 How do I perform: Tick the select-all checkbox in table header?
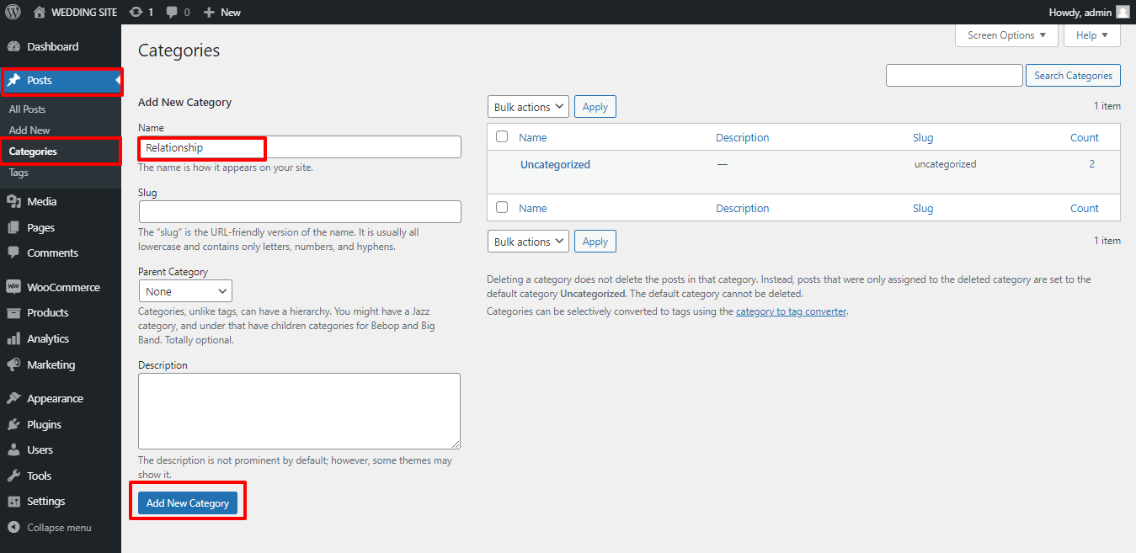[502, 137]
